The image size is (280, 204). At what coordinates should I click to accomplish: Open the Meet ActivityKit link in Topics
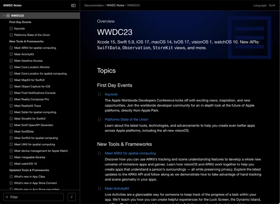pos(117,188)
